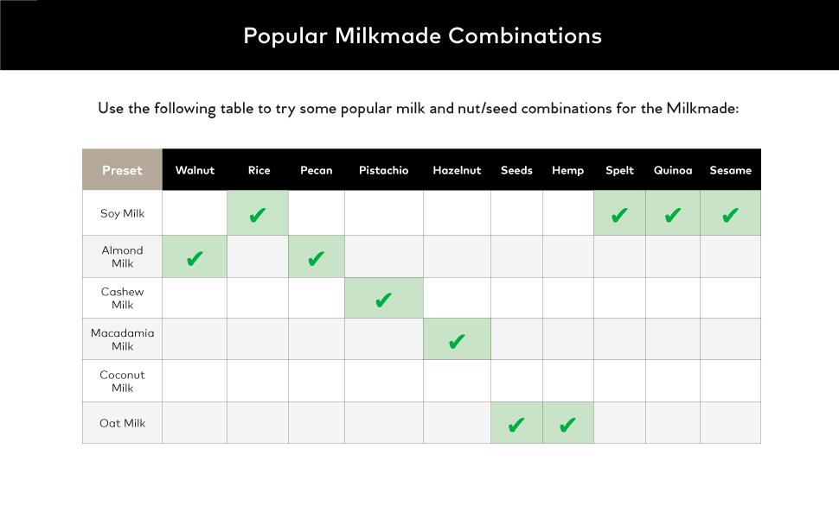Select the Pistachio column header

[383, 170]
